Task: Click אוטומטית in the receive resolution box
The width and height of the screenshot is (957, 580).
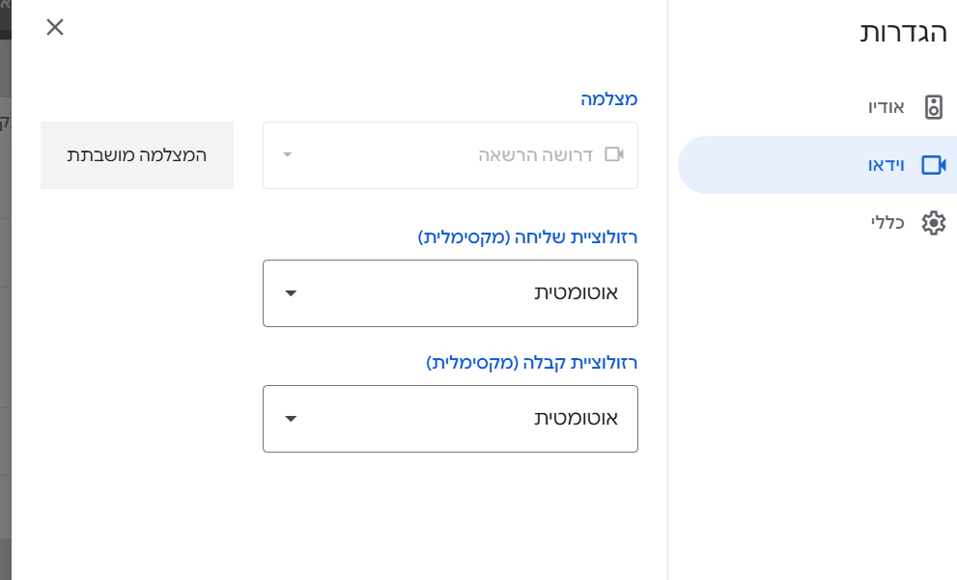Action: pos(576,419)
